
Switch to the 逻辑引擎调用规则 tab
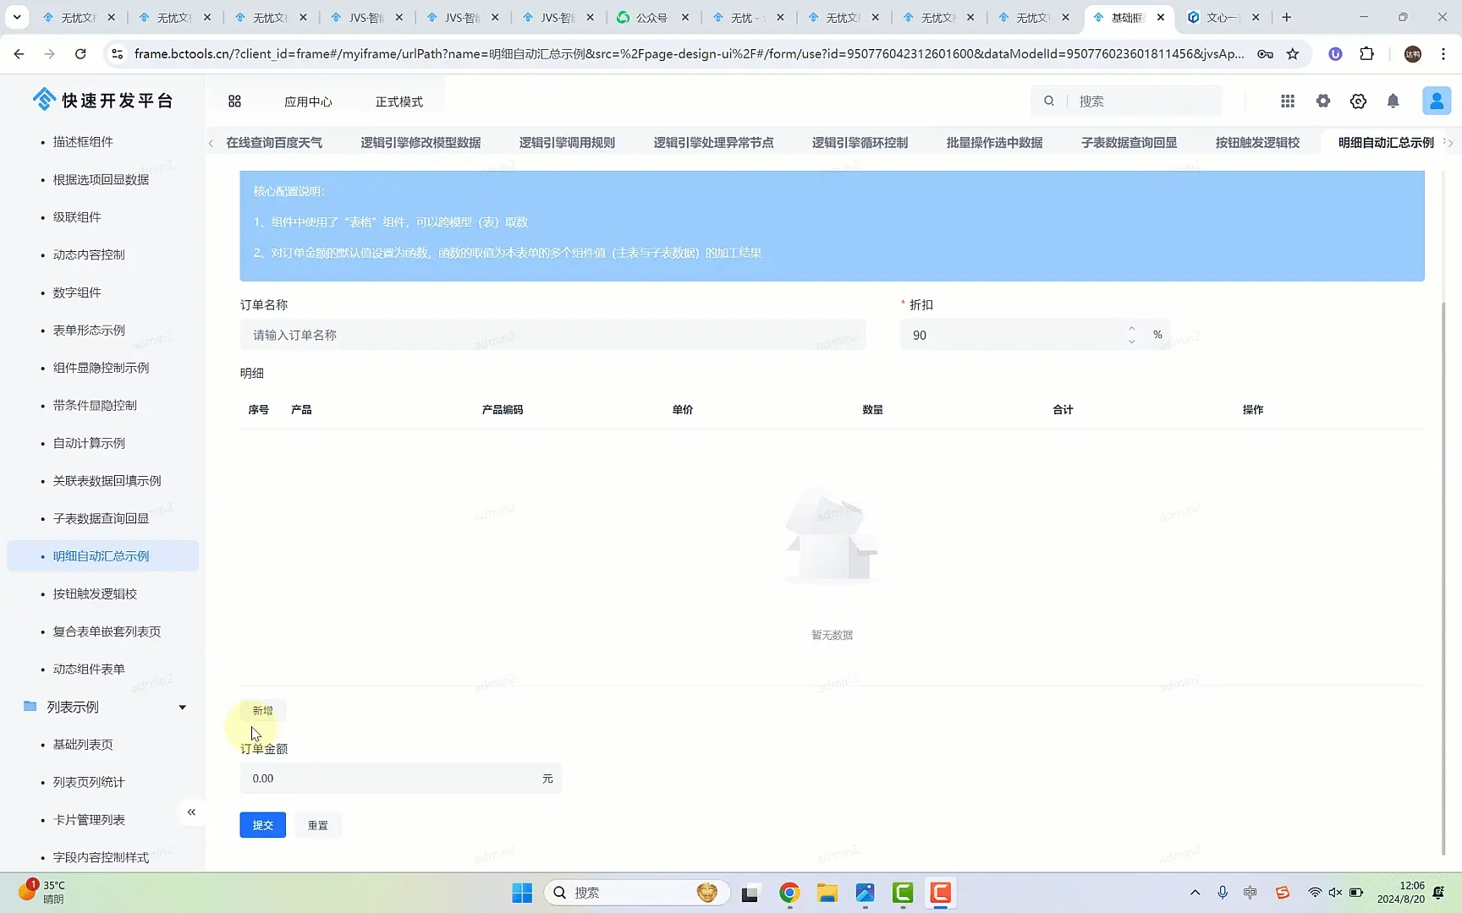pyautogui.click(x=567, y=143)
